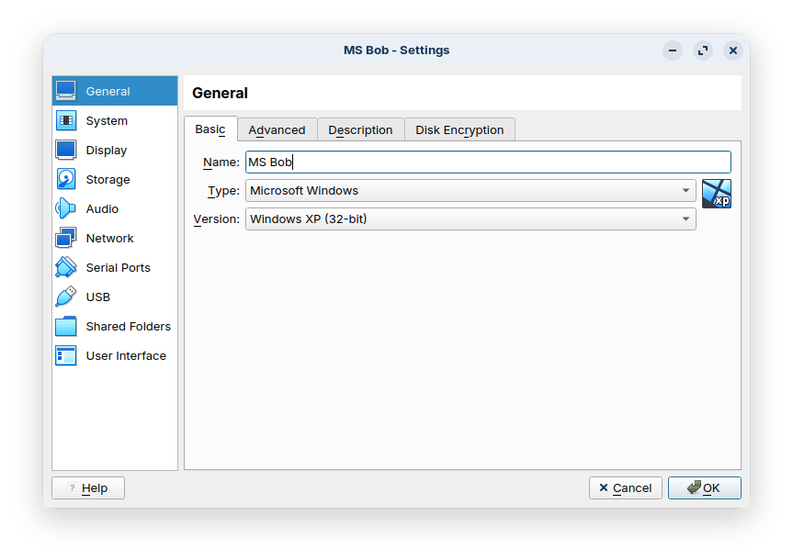The width and height of the screenshot is (793, 560).
Task: Open the Display settings monitor icon
Action: pos(66,150)
